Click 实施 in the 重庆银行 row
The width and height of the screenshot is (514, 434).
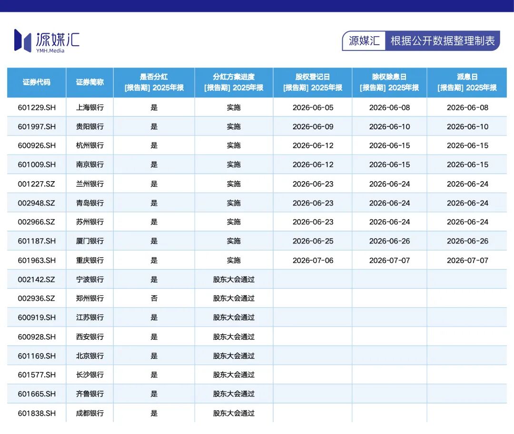pyautogui.click(x=234, y=260)
